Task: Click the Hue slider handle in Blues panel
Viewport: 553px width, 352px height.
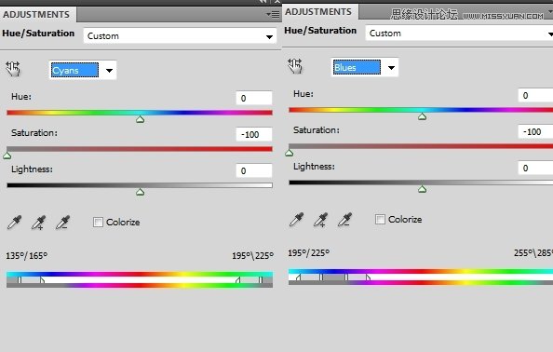Action: coord(422,116)
